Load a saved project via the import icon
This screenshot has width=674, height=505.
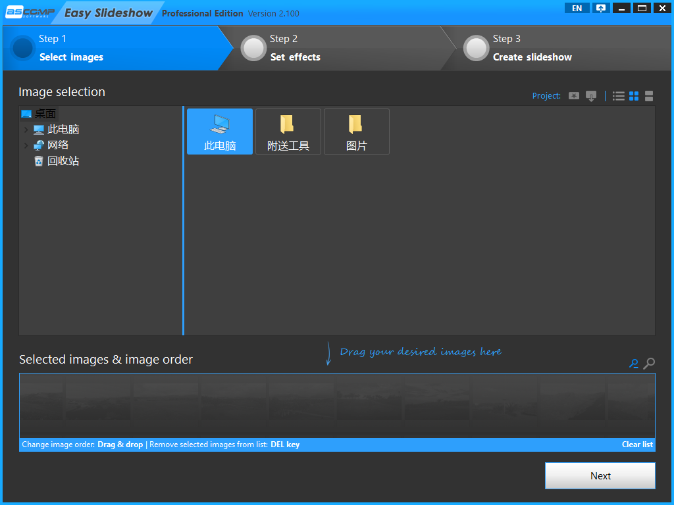[x=590, y=95]
